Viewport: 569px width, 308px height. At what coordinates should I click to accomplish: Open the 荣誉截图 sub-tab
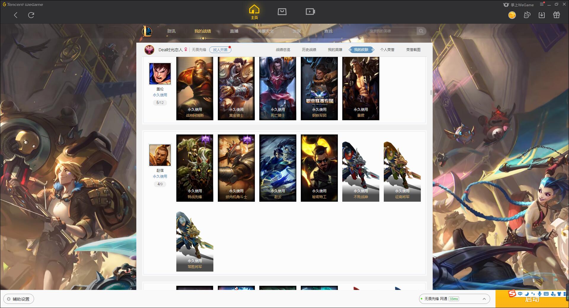coord(413,50)
